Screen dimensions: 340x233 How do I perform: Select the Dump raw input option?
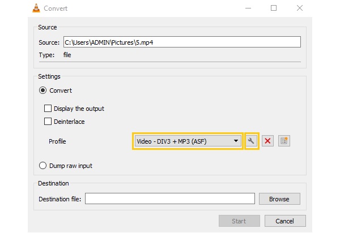coord(42,166)
